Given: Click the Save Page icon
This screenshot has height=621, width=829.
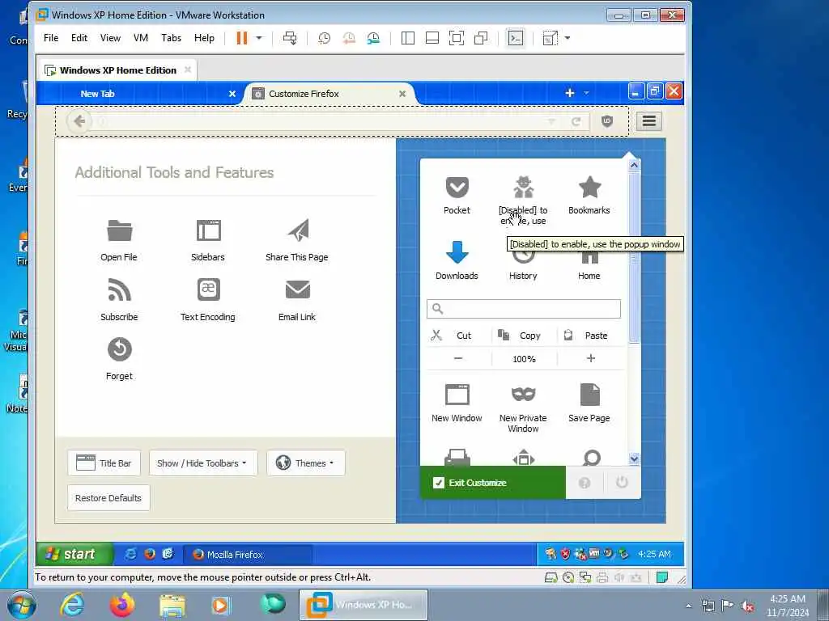Looking at the screenshot, I should coord(589,395).
